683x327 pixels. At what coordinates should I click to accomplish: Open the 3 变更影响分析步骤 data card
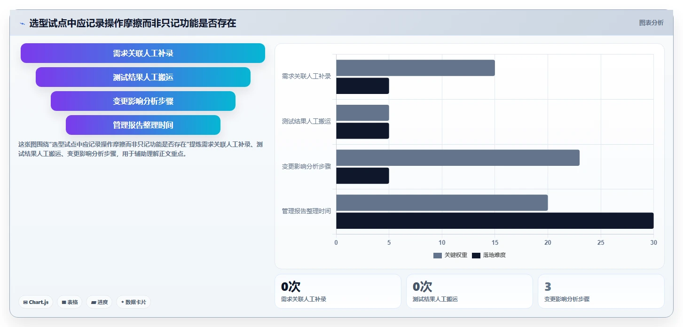point(601,291)
